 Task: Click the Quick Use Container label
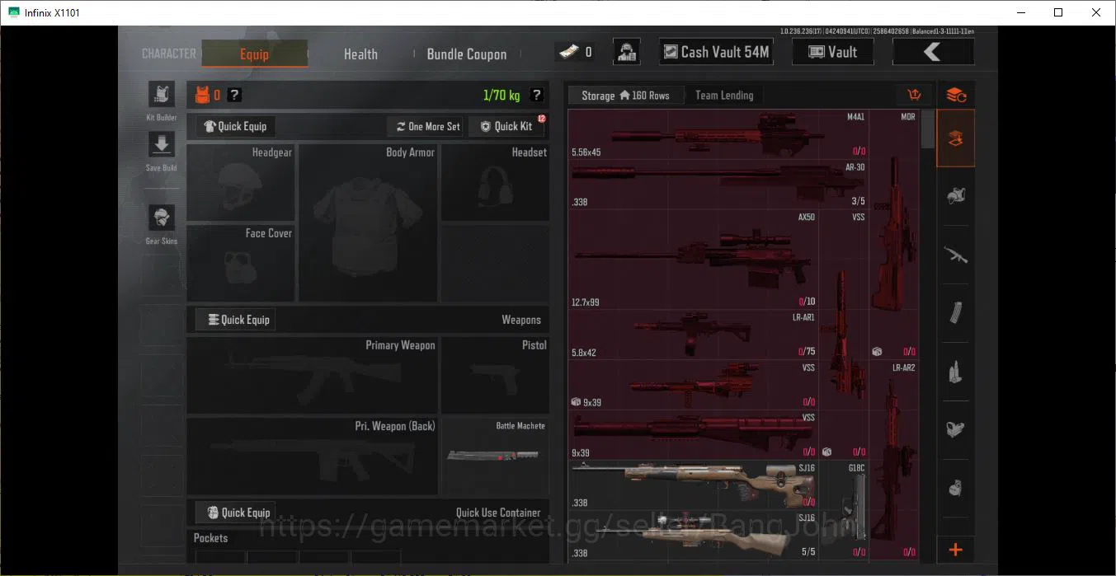pyautogui.click(x=498, y=513)
